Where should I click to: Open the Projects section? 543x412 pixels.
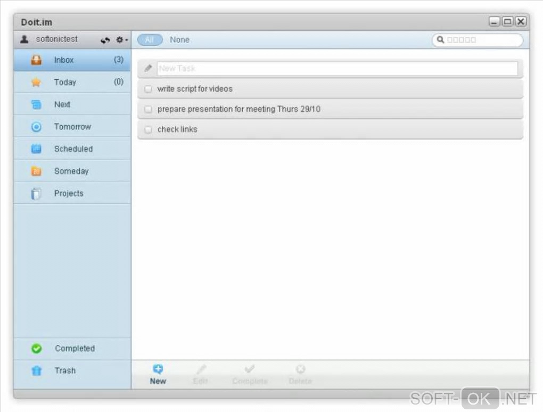72,193
